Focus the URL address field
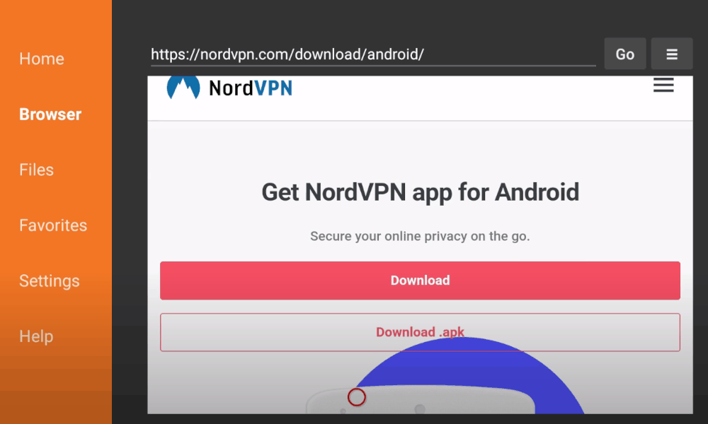Viewport: 708px width, 424px height. tap(373, 54)
